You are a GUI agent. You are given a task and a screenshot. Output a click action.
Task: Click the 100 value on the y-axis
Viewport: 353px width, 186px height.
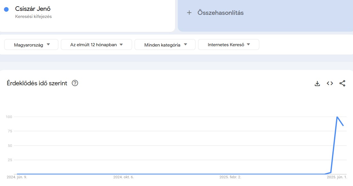tap(9, 117)
